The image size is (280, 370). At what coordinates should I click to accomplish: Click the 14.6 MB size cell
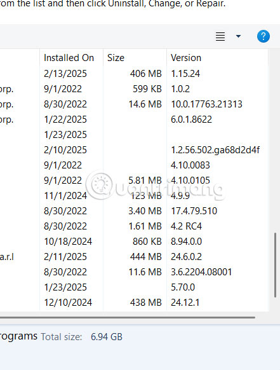145,104
